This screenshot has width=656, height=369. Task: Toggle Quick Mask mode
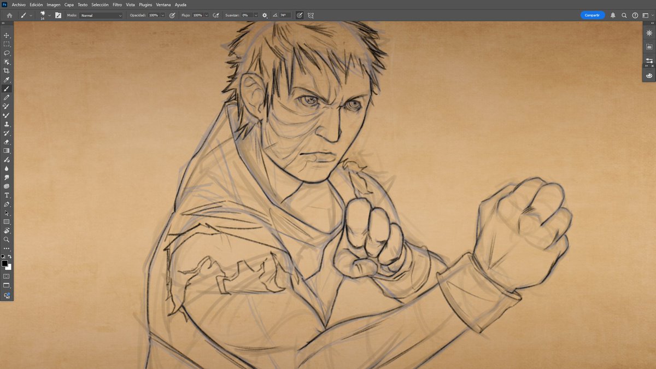pyautogui.click(x=7, y=276)
